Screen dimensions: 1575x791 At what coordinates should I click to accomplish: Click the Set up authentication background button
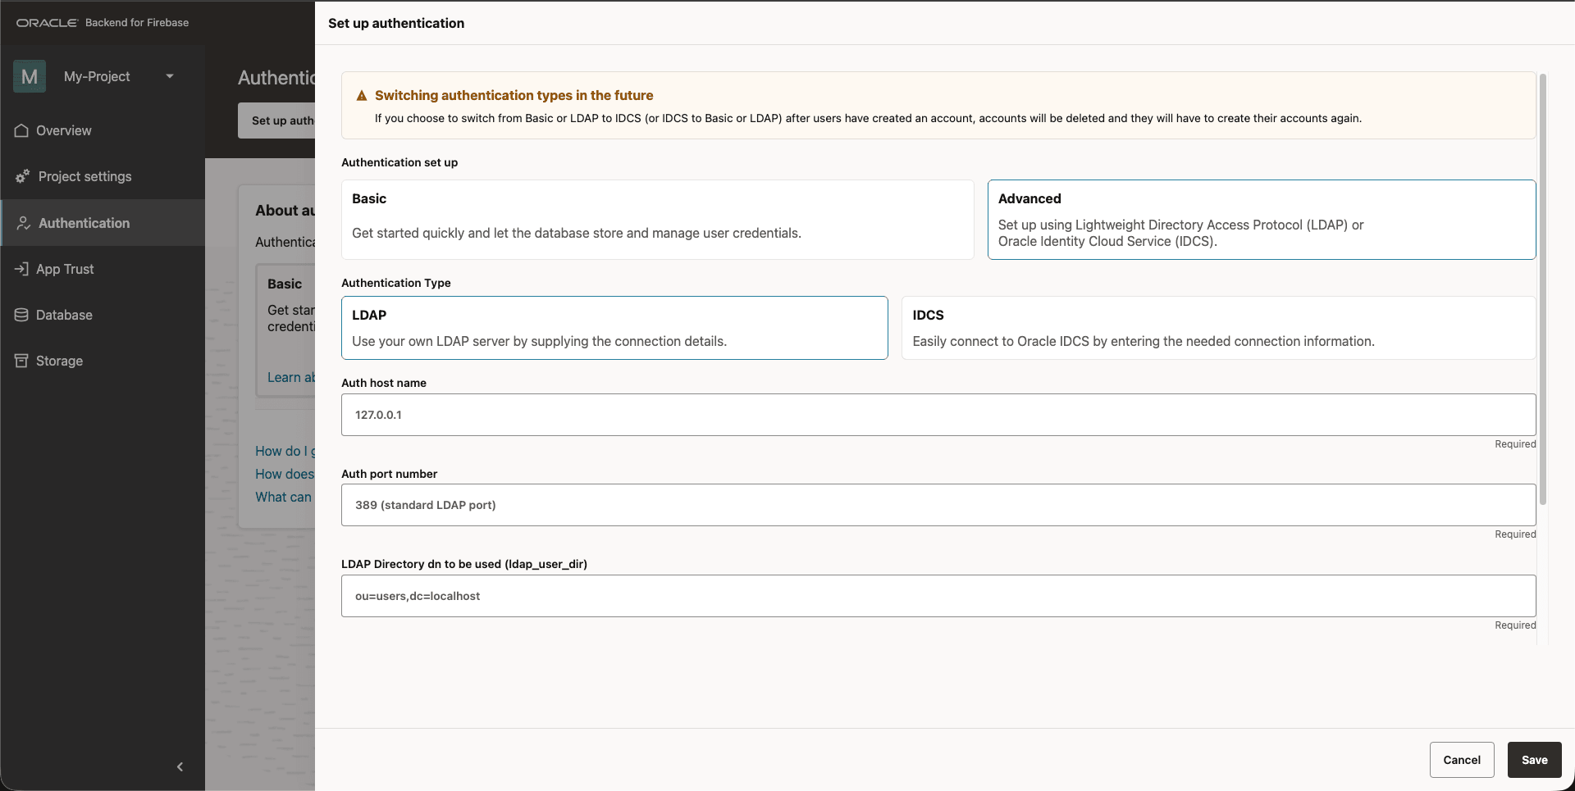[276, 120]
